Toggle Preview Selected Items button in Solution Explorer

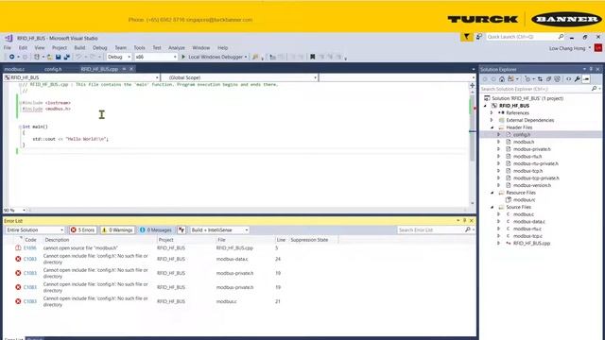click(x=586, y=79)
